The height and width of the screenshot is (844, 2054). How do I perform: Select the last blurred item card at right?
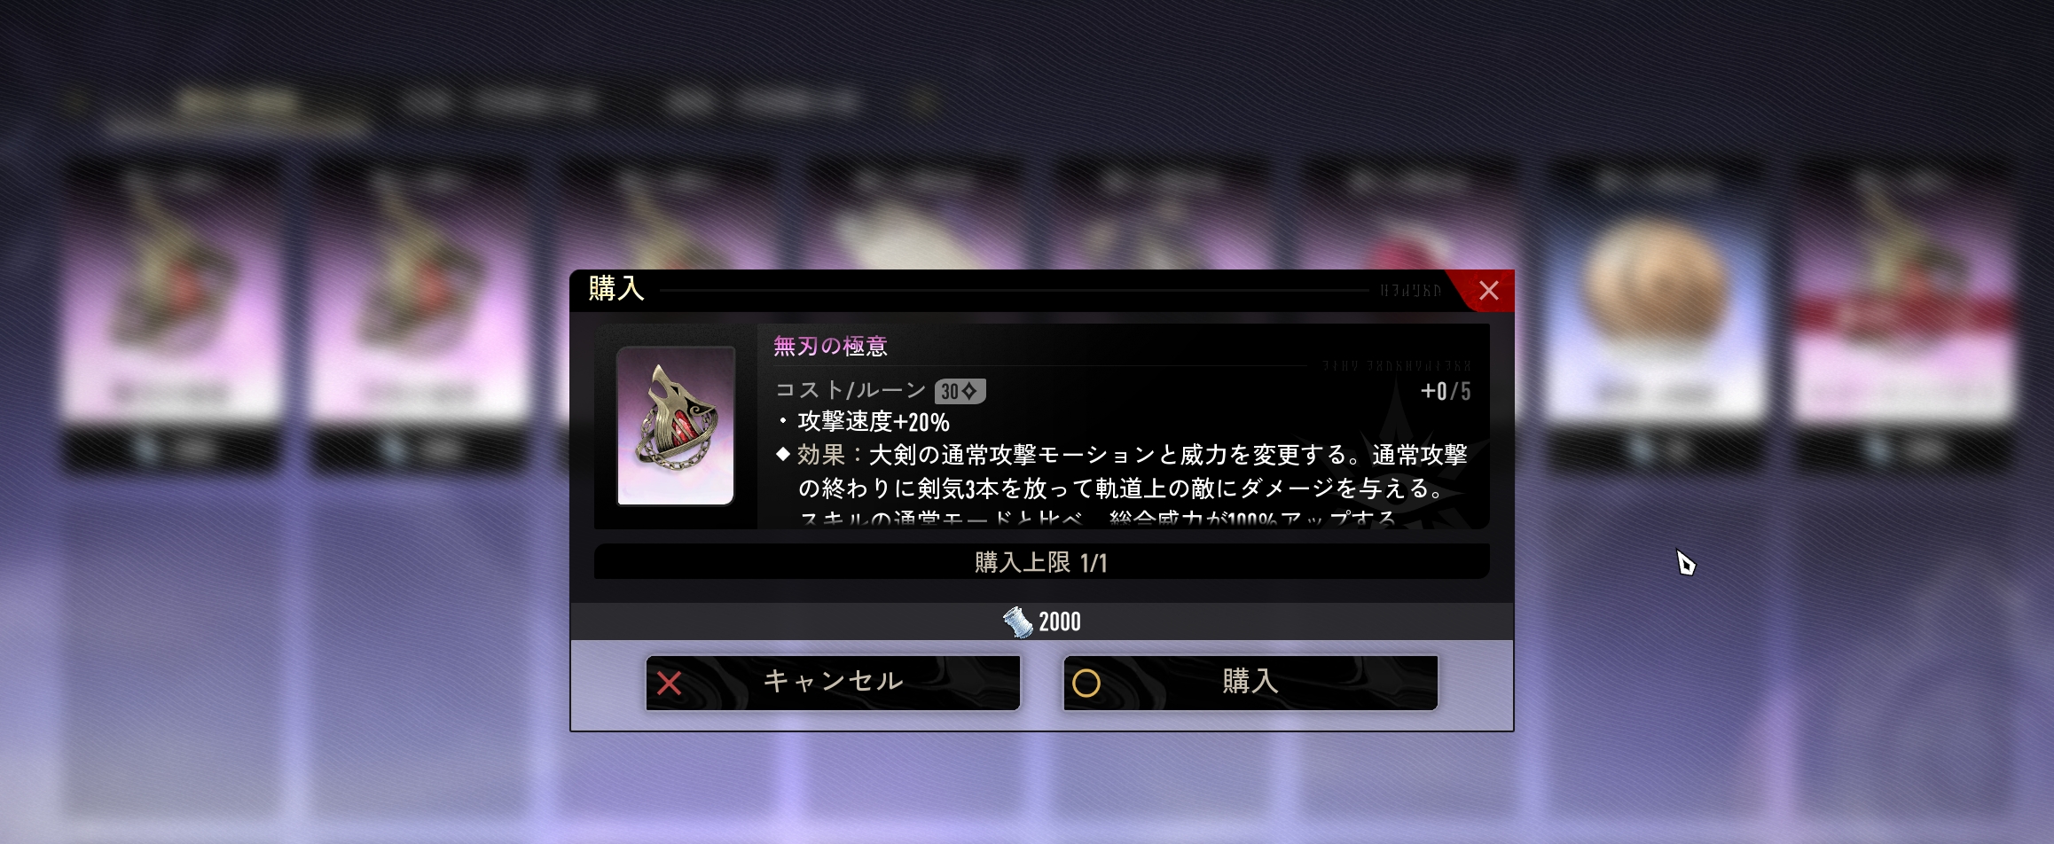(1903, 315)
